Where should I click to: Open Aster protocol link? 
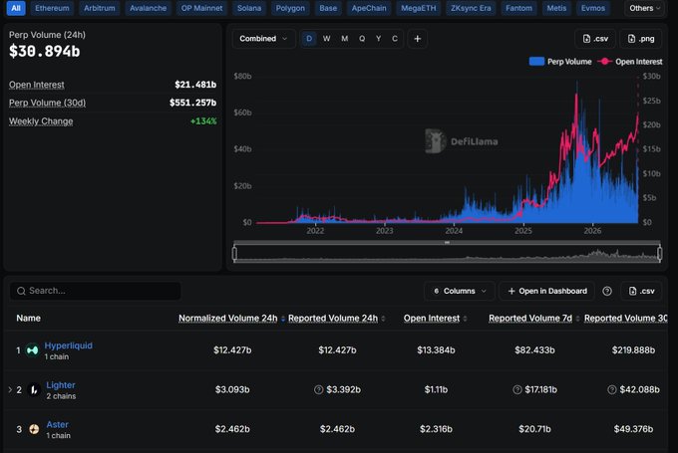57,424
